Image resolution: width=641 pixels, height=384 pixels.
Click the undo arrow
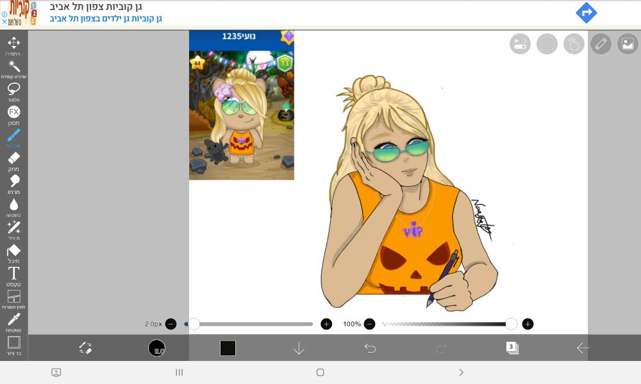click(370, 348)
